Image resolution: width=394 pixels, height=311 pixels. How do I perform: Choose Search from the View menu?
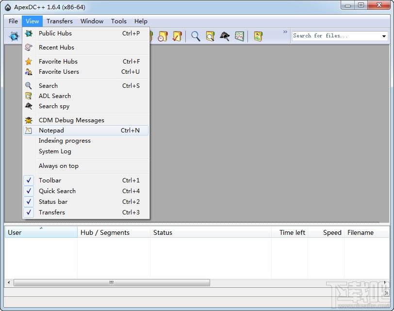tap(86, 86)
